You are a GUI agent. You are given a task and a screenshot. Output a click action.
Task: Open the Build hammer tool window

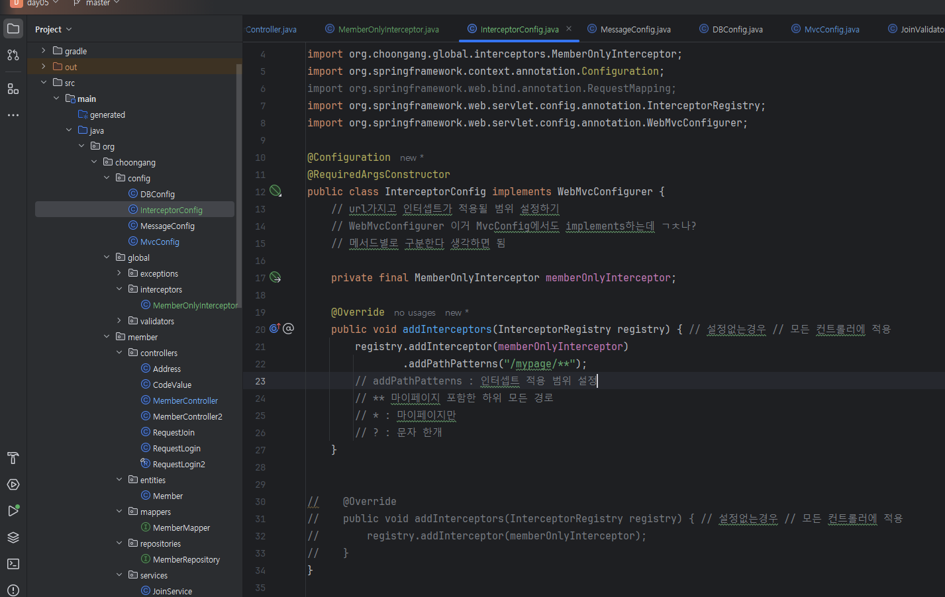pyautogui.click(x=13, y=458)
